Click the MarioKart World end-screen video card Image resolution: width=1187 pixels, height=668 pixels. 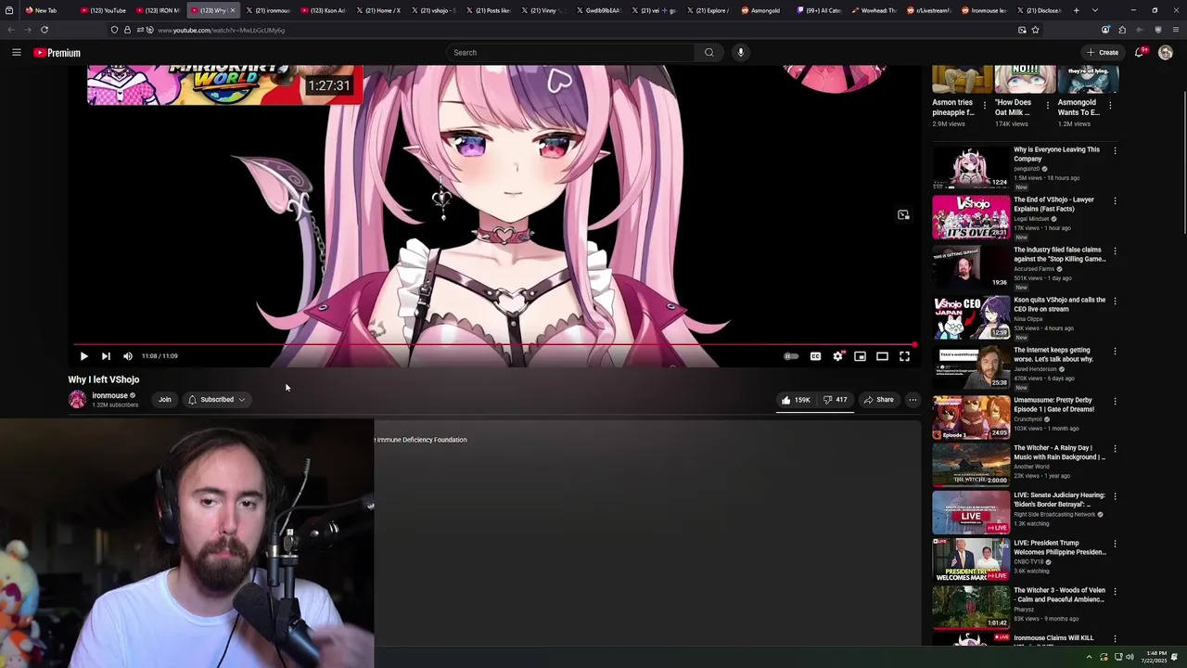point(224,84)
